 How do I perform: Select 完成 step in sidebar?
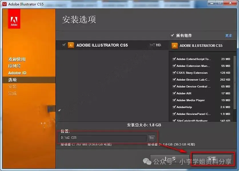tap(12, 94)
